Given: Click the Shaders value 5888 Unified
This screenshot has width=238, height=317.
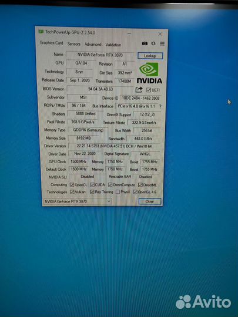Looking at the screenshot, I should click(85, 114).
